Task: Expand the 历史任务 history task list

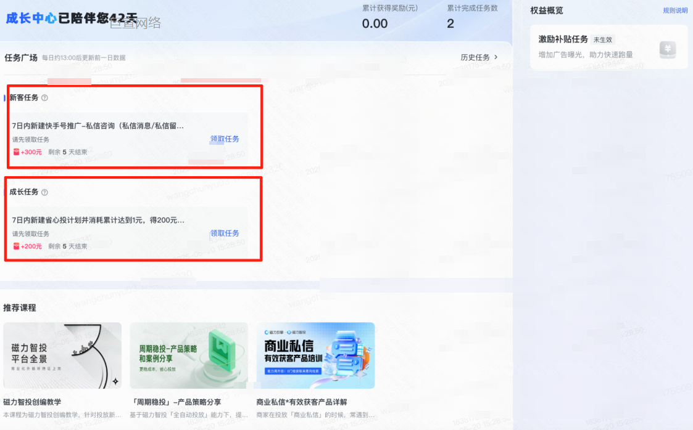Action: [x=475, y=57]
